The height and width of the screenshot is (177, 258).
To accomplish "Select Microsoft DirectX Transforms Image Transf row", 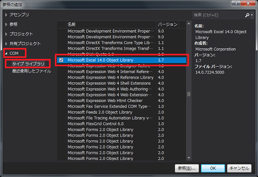I will 122,48.
